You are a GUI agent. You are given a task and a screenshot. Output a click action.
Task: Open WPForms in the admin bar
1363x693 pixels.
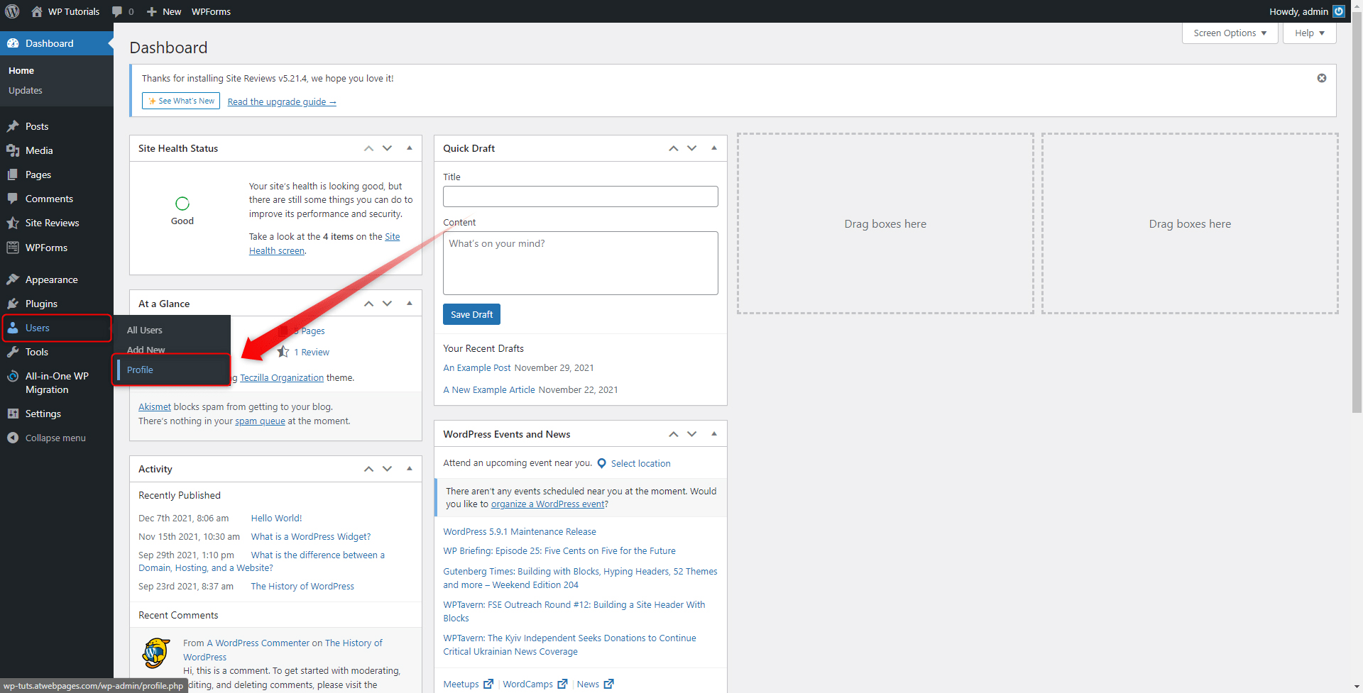[211, 11]
